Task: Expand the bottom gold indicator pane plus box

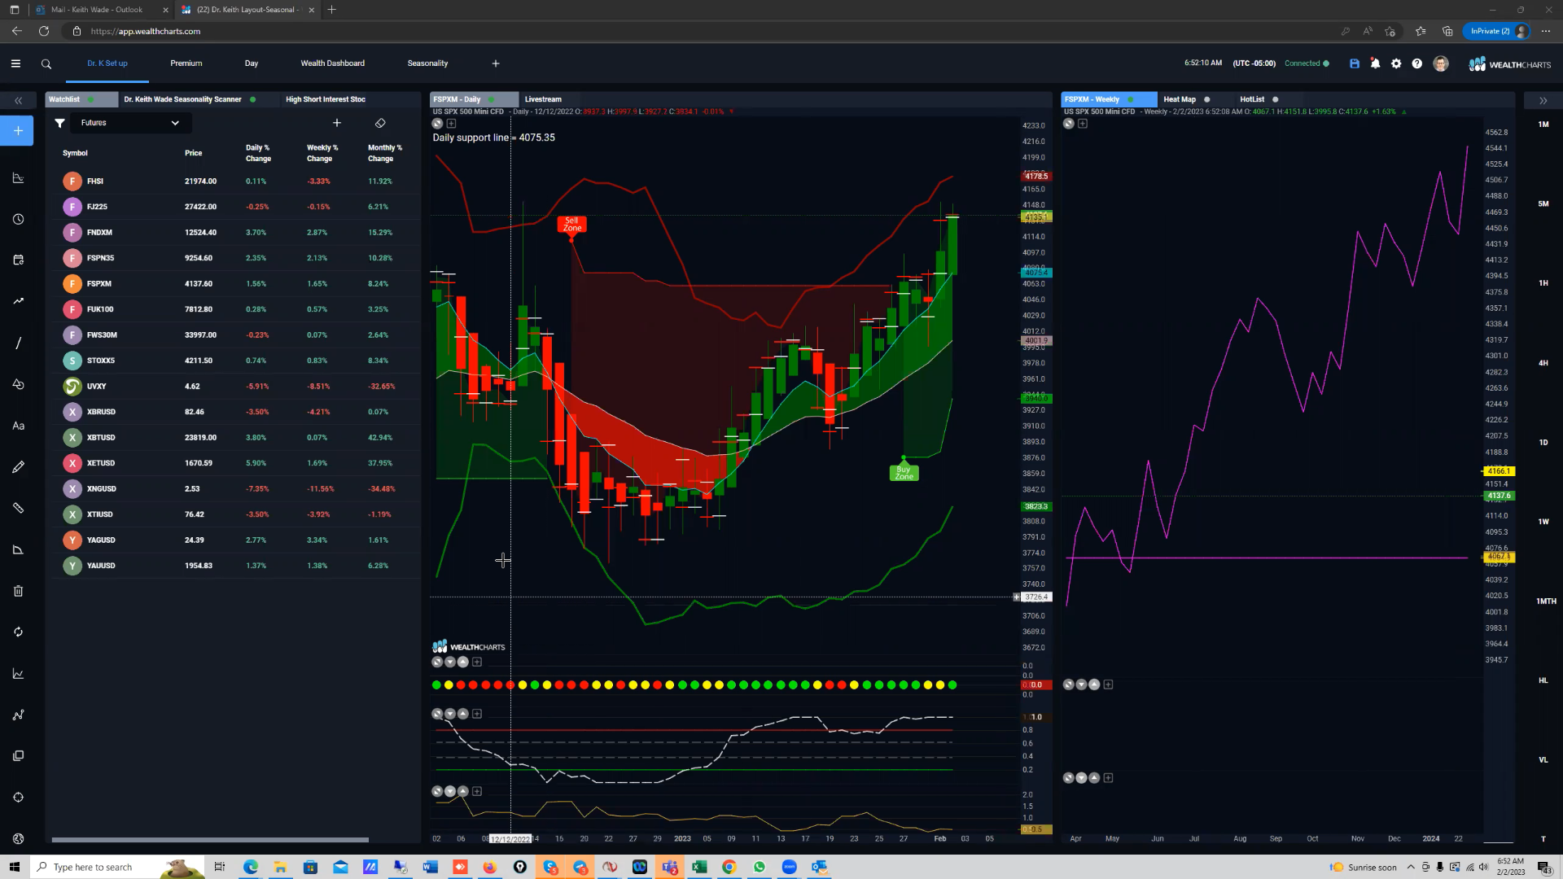Action: 477,791
